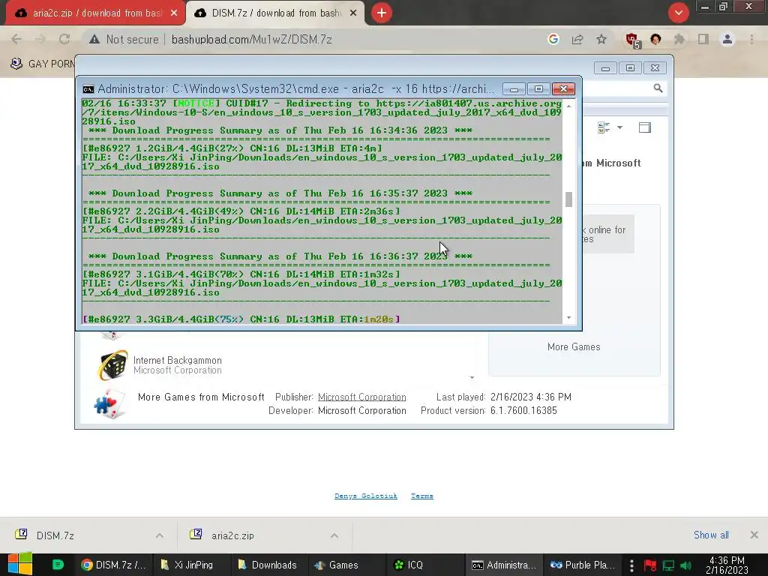Click cmd window system menu icon
Image resolution: width=768 pixels, height=576 pixels.
(x=88, y=89)
